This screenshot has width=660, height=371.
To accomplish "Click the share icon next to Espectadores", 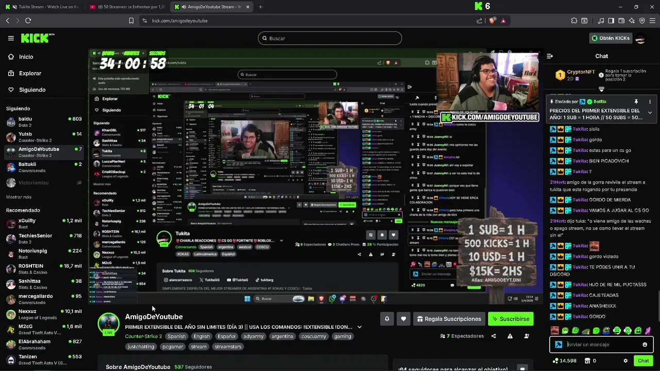I will tap(493, 336).
